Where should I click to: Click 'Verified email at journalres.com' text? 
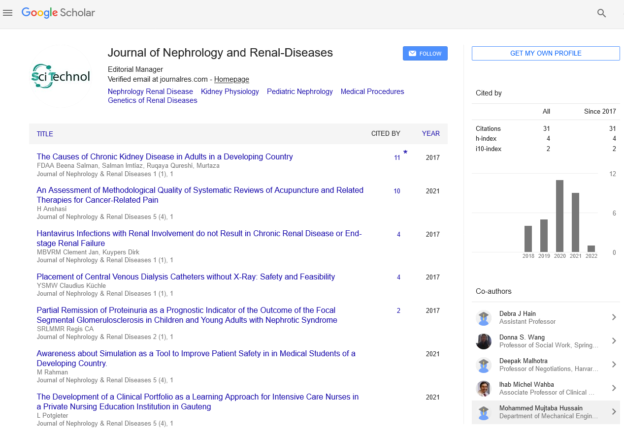(x=158, y=79)
